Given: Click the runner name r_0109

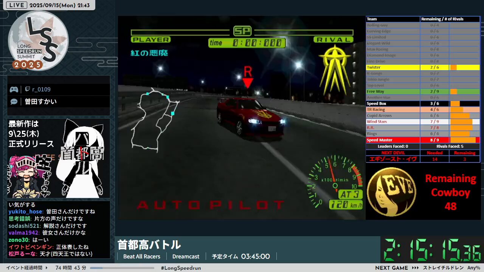Looking at the screenshot, I should [x=41, y=90].
